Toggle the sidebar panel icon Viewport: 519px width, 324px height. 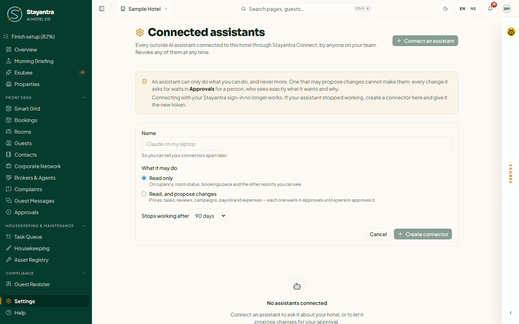tap(102, 9)
